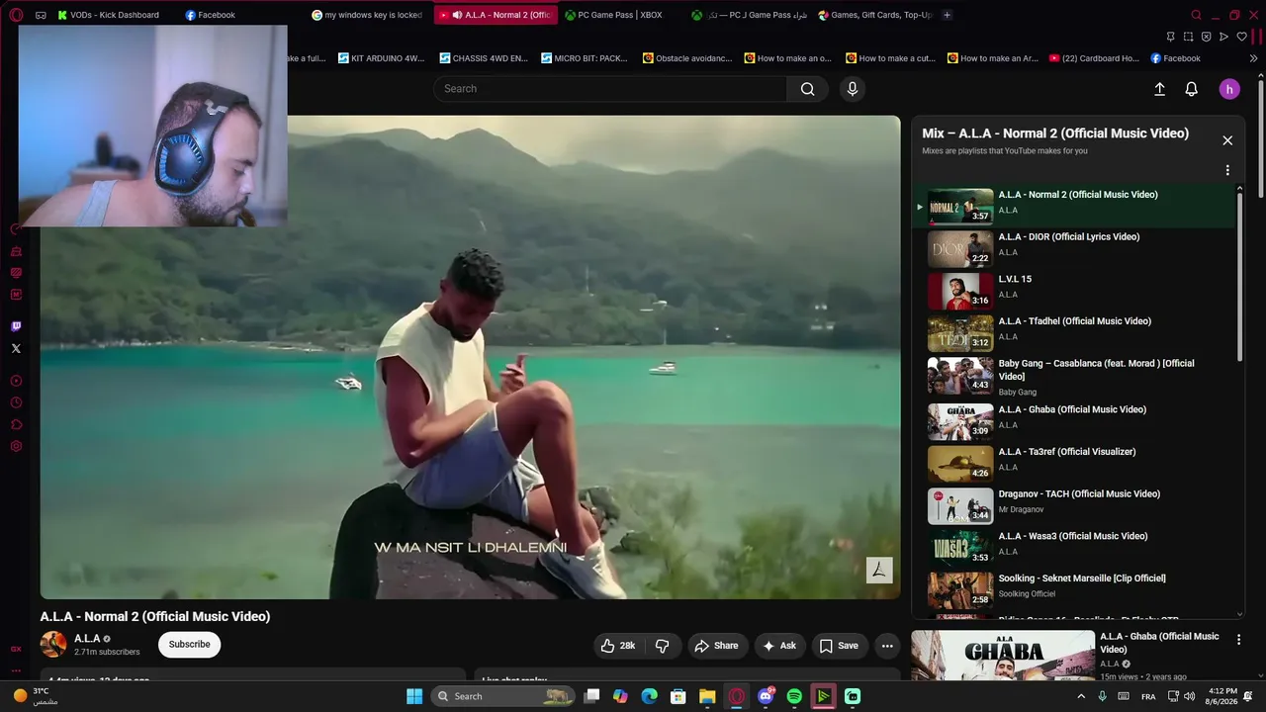Play A.L.A - Wasa3 from the mix

click(x=1075, y=549)
